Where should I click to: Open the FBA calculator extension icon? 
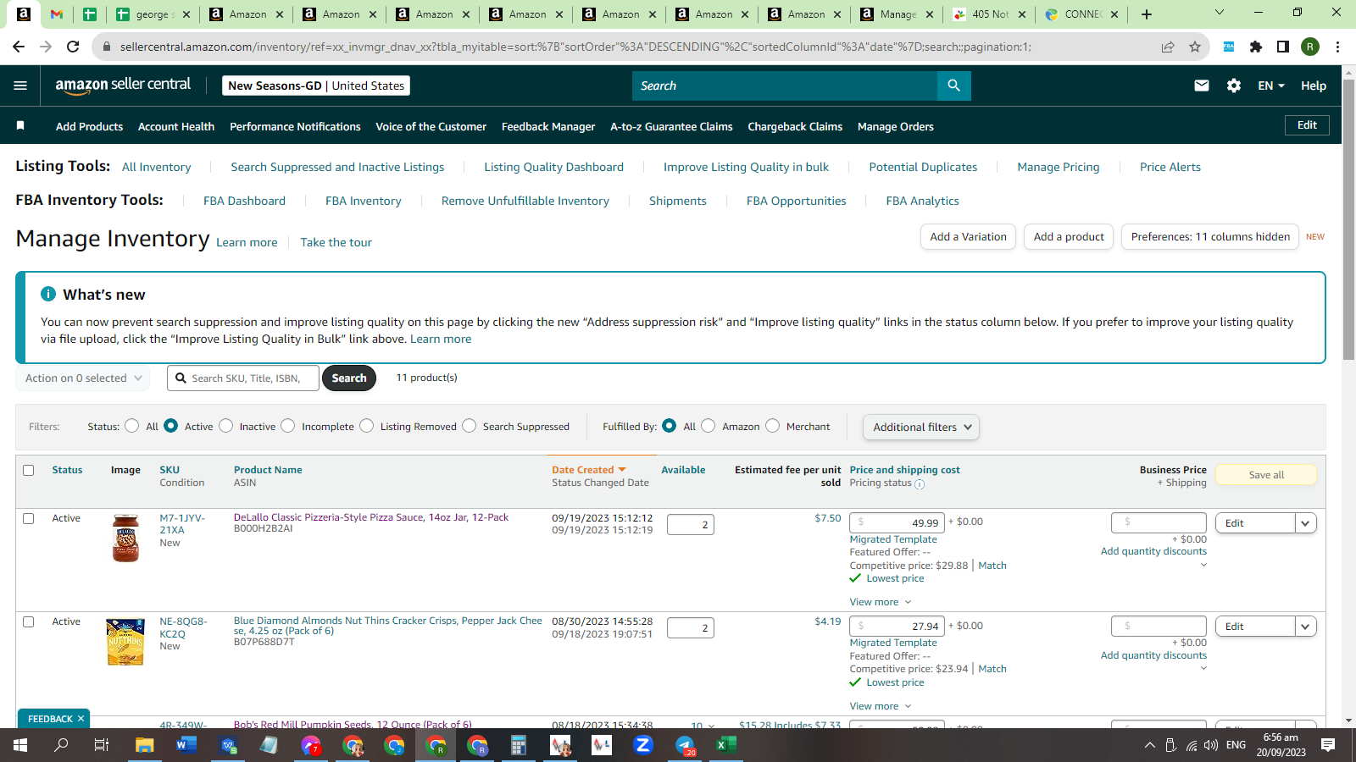(x=1229, y=47)
